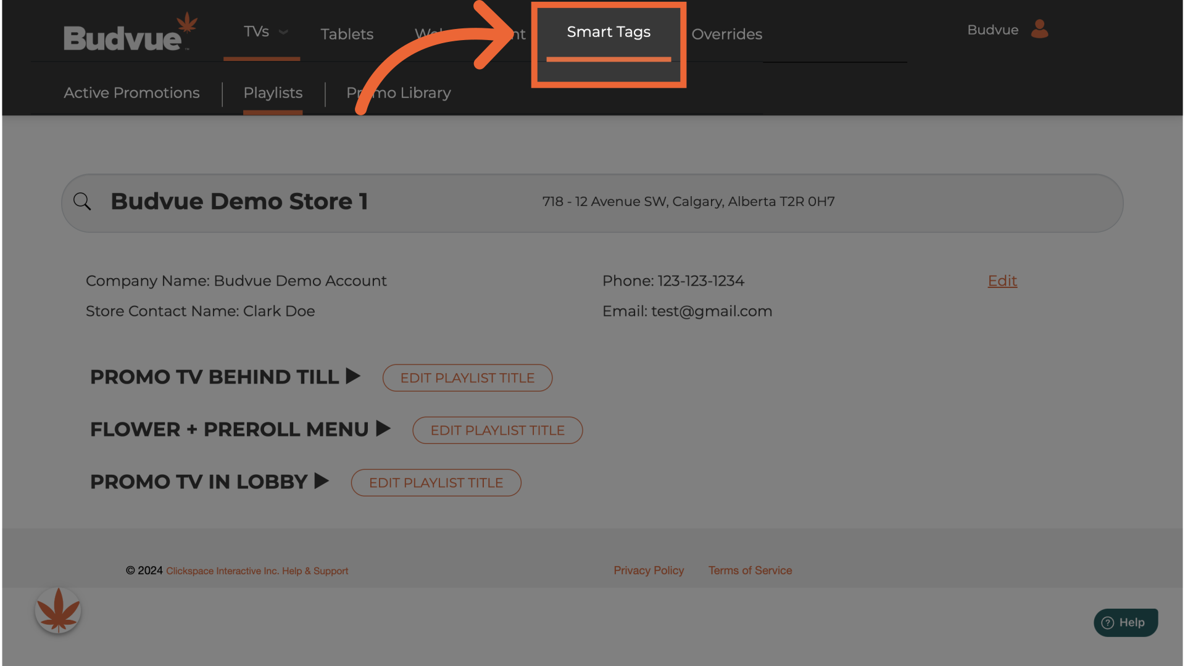This screenshot has height=666, width=1185.
Task: Click the Edit store details link
Action: coord(1002,281)
